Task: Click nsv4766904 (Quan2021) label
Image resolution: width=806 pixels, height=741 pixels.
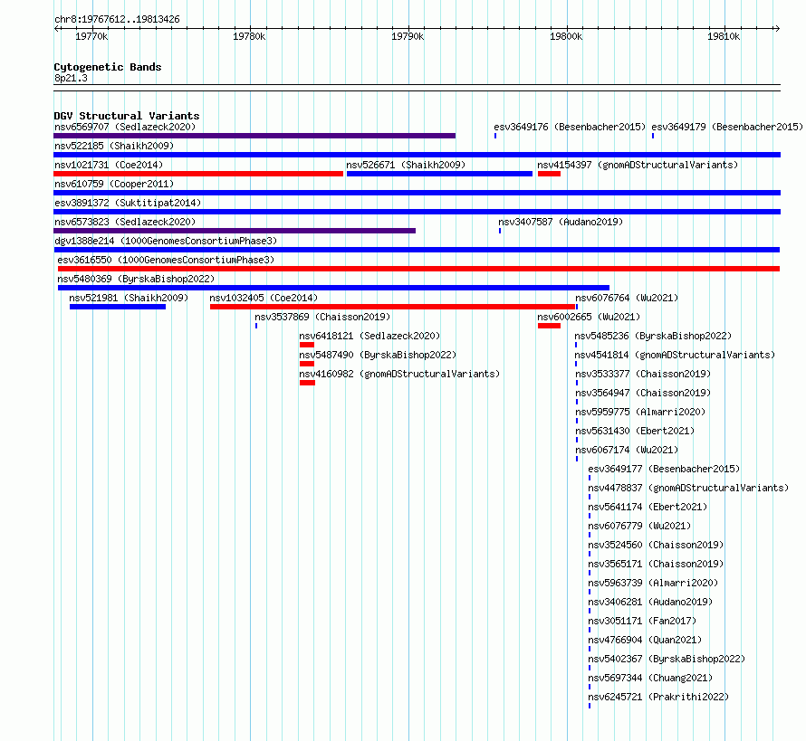Action: pos(645,640)
